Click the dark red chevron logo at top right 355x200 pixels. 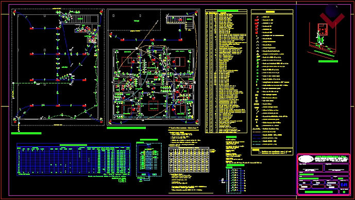pyautogui.click(x=332, y=20)
